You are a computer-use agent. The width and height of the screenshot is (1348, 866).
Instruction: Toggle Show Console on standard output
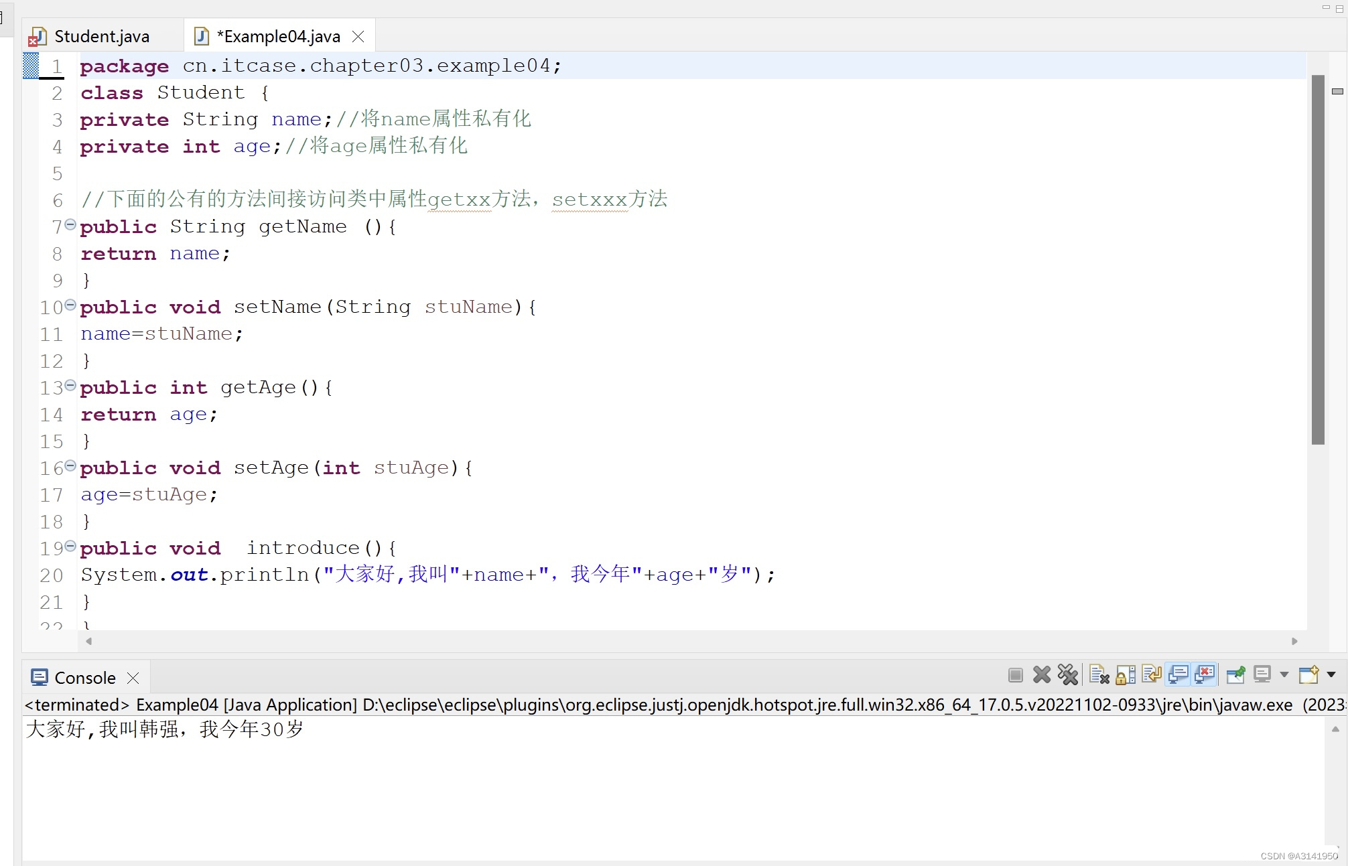point(1178,675)
